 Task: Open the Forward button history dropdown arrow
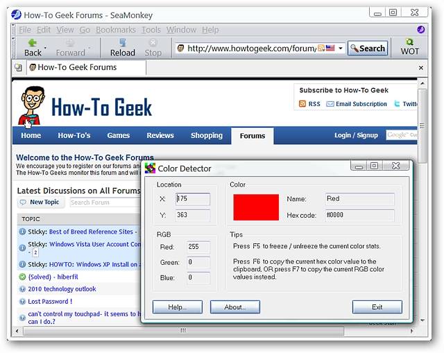(89, 48)
